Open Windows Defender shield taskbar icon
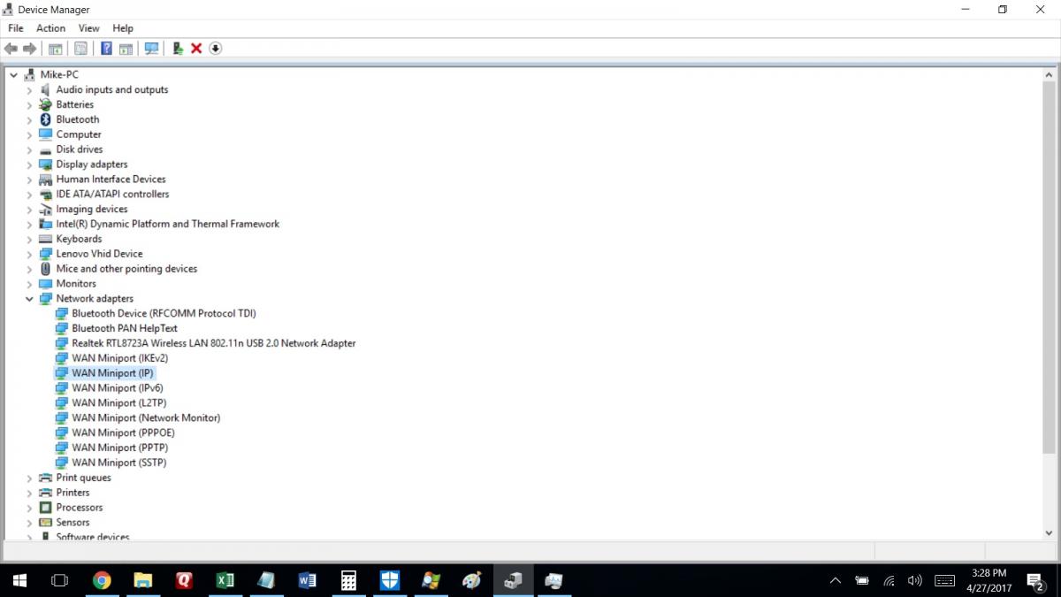The image size is (1061, 597). [x=390, y=581]
